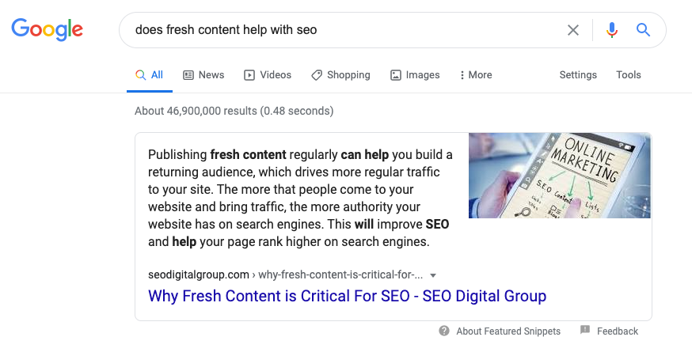Click the Feedback link
This screenshot has width=692, height=352.
pyautogui.click(x=618, y=331)
